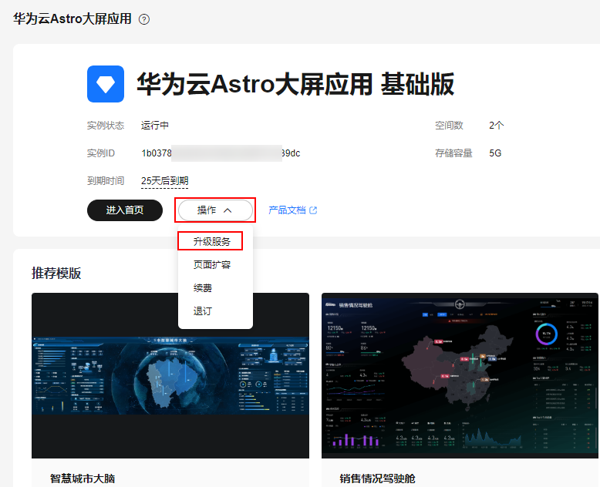
Task: Choose 退订 in the operations menu
Action: (202, 311)
